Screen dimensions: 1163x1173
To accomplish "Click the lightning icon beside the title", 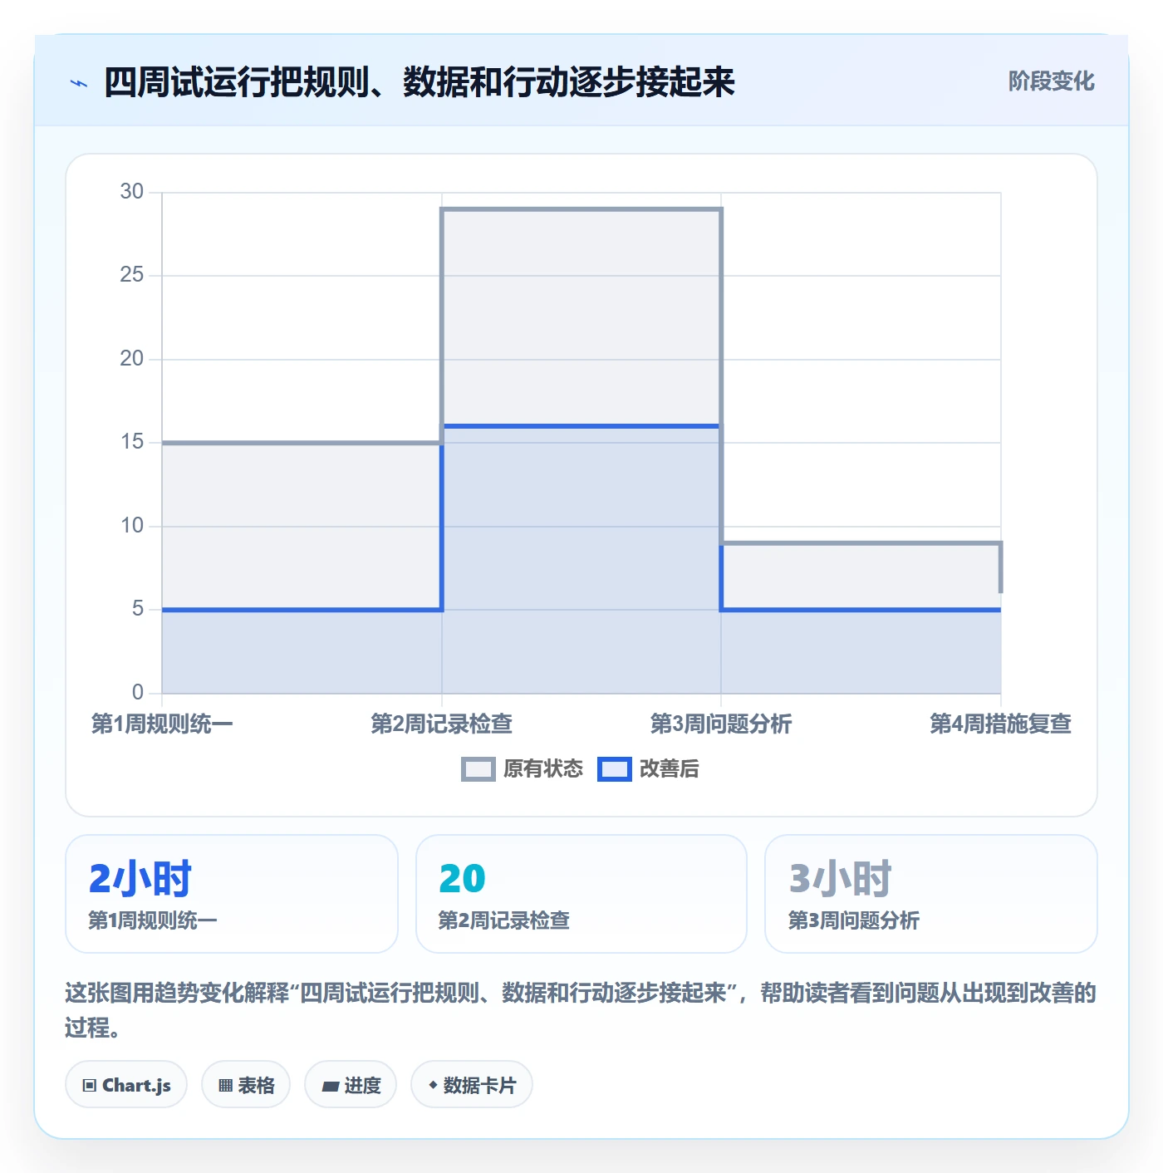I will coord(79,83).
